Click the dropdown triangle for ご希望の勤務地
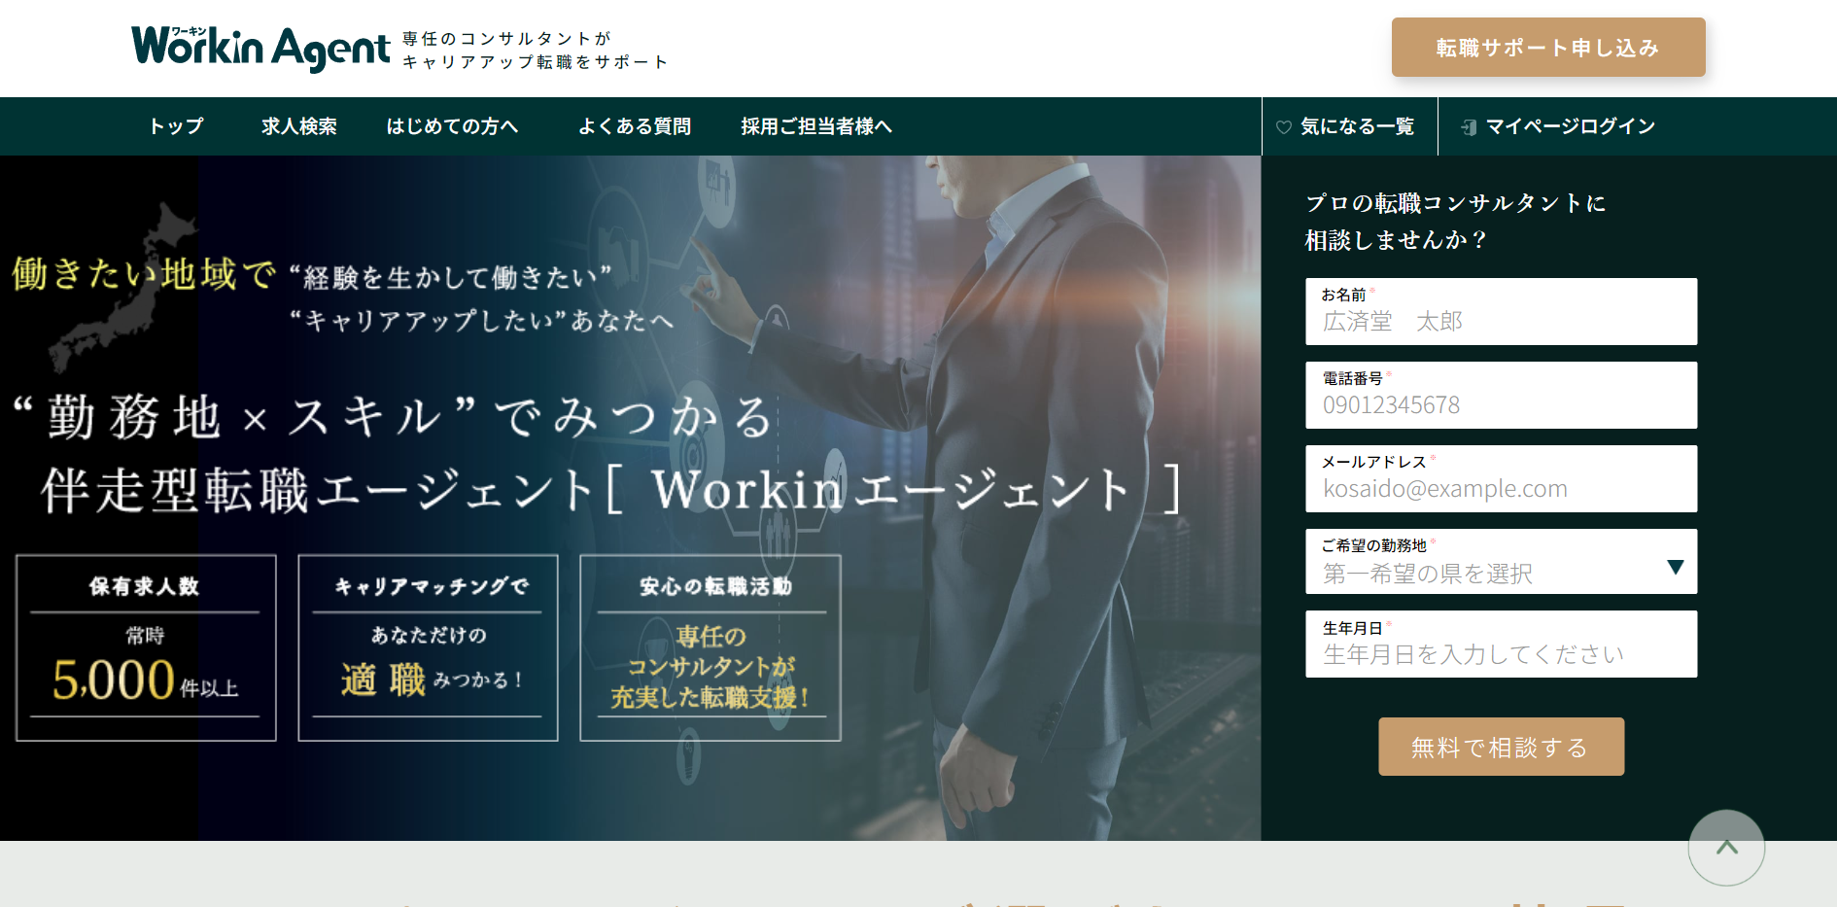This screenshot has width=1837, height=907. [x=1675, y=567]
